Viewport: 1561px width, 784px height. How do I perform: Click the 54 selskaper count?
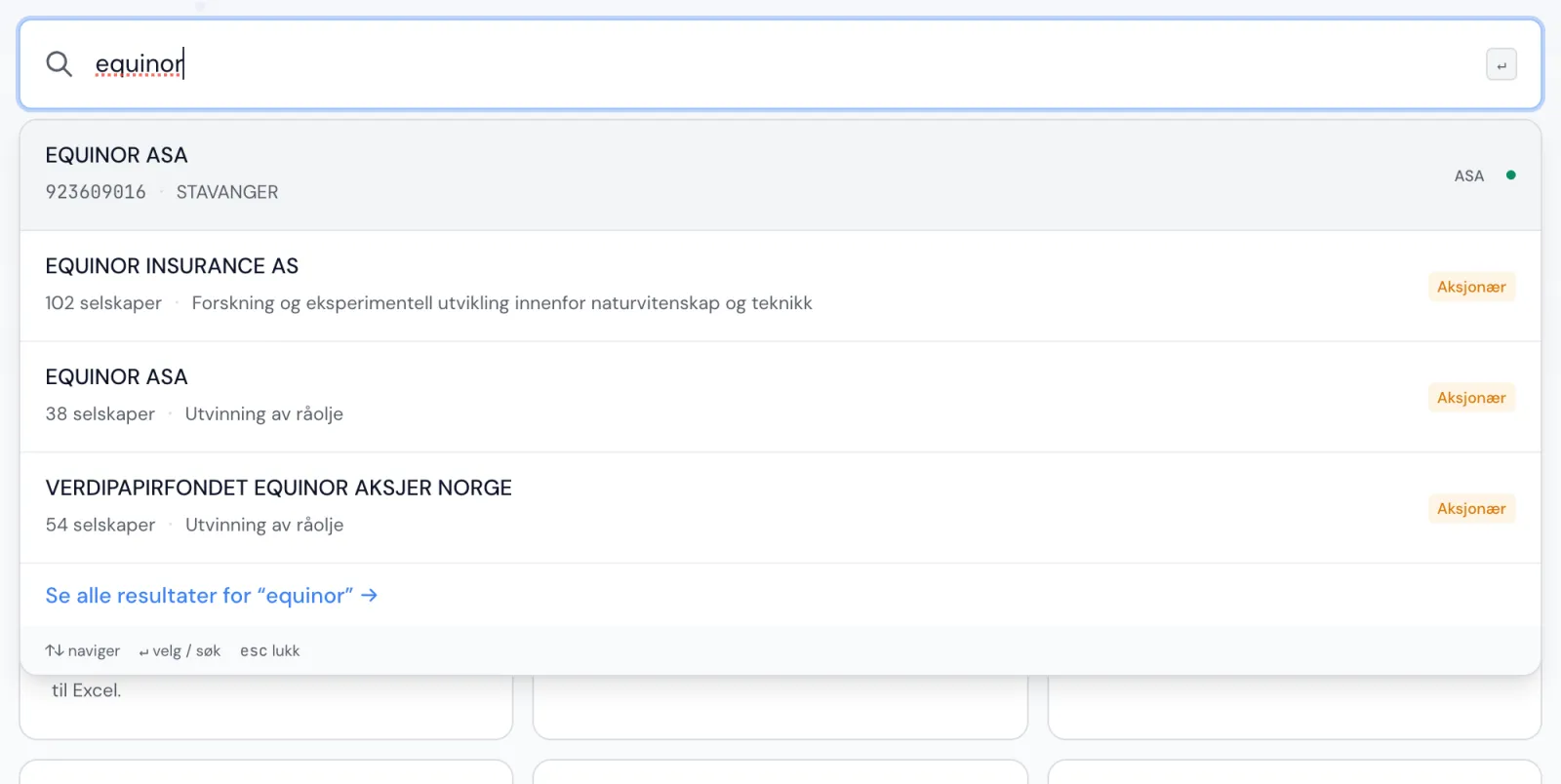pyautogui.click(x=100, y=525)
